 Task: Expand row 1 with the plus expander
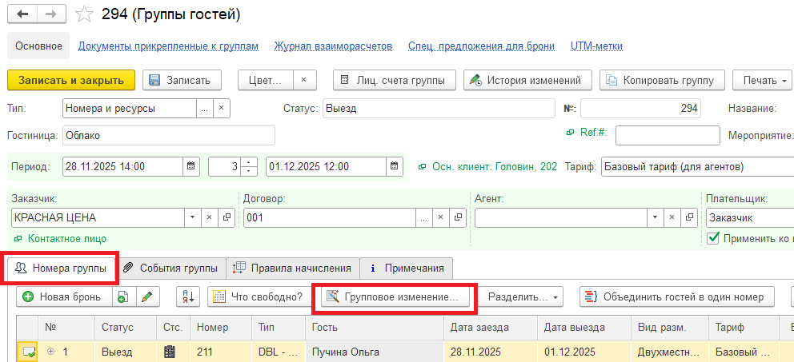[x=50, y=352]
